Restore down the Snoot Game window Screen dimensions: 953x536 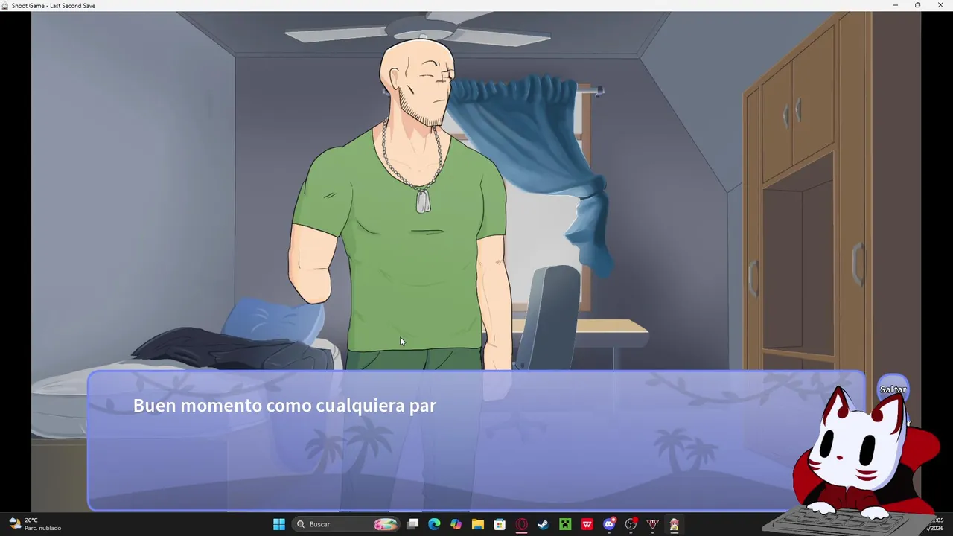coord(917,5)
